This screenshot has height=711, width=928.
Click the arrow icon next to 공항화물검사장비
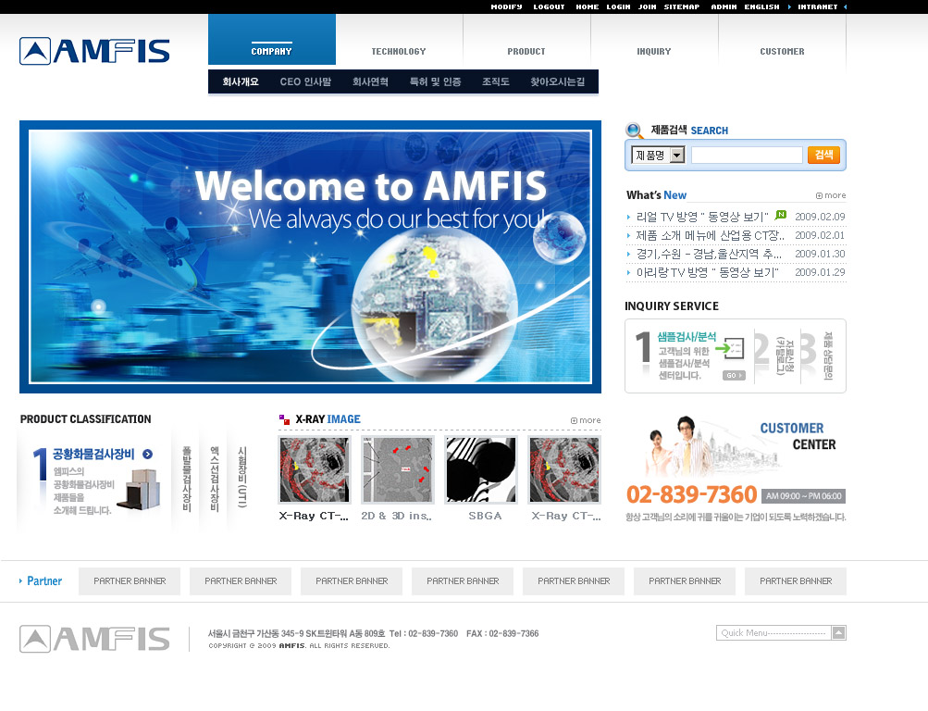[x=148, y=454]
